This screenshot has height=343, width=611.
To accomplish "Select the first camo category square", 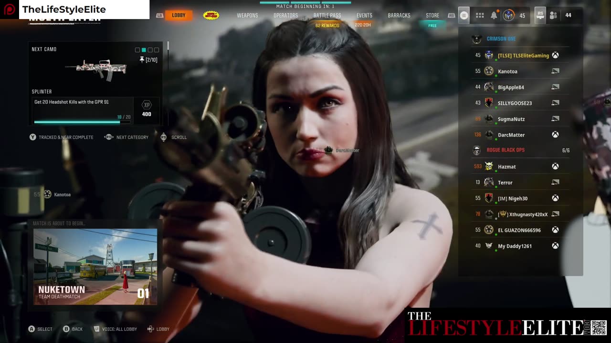I will pyautogui.click(x=137, y=50).
